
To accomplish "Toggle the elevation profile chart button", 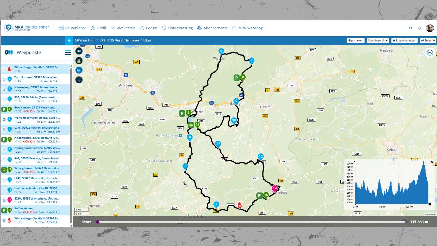I will coord(79,70).
